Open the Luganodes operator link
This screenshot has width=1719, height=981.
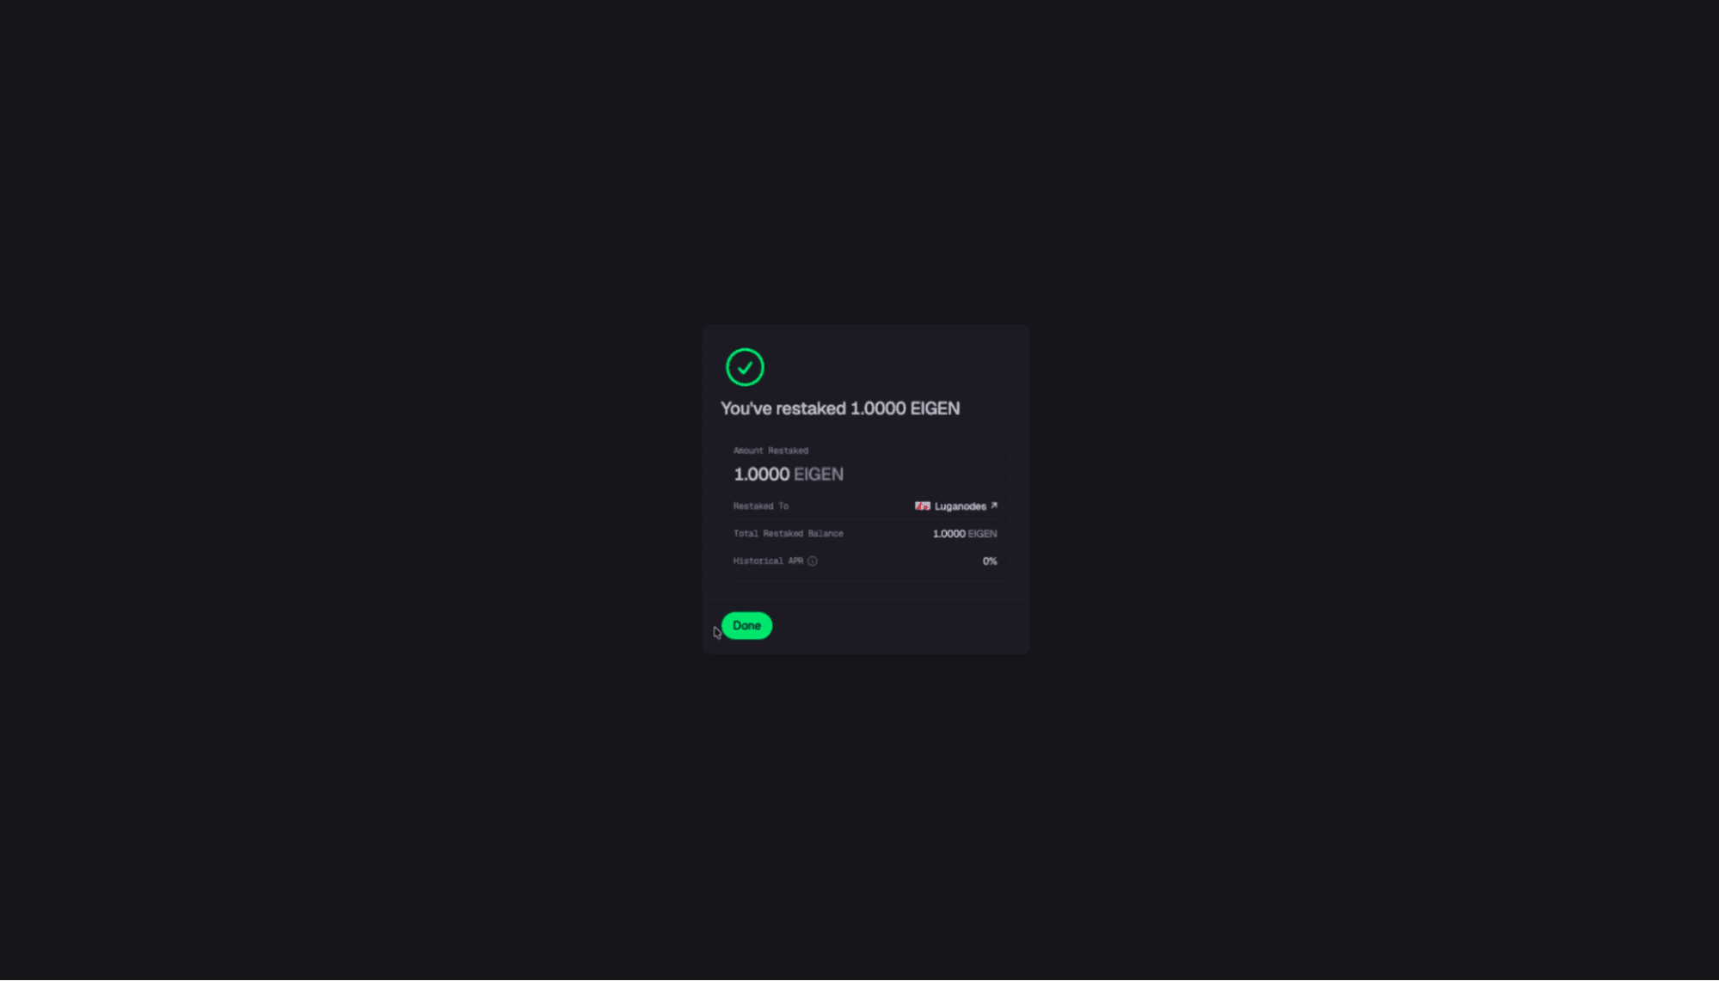[x=961, y=506]
